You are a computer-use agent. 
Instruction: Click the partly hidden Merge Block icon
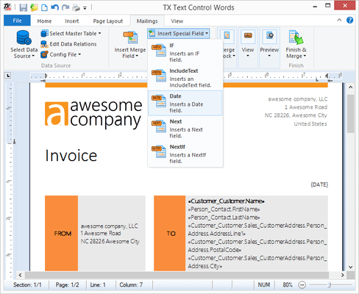pos(227,36)
